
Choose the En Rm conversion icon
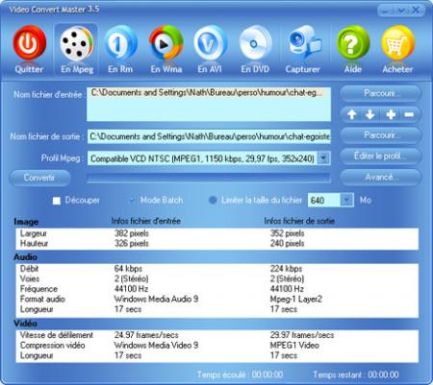click(x=120, y=43)
